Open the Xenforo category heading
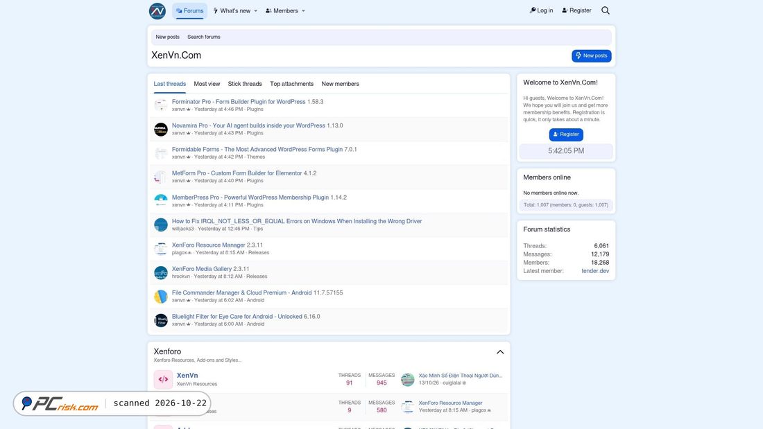Image resolution: width=763 pixels, height=429 pixels. (167, 351)
